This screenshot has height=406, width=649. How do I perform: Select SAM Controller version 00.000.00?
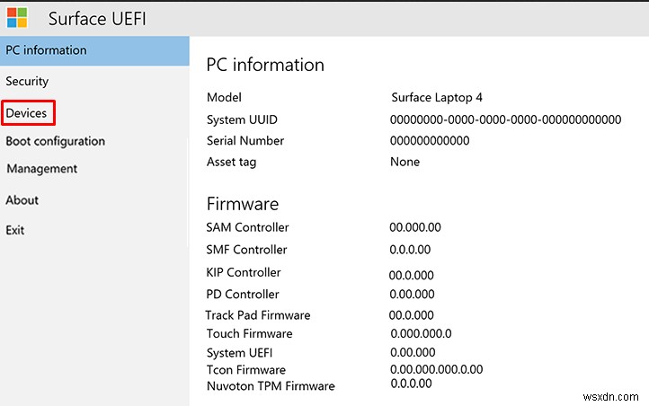(x=415, y=227)
